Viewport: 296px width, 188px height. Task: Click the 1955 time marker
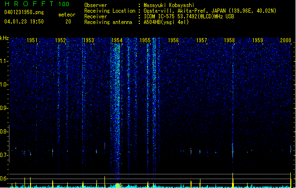point(145,40)
